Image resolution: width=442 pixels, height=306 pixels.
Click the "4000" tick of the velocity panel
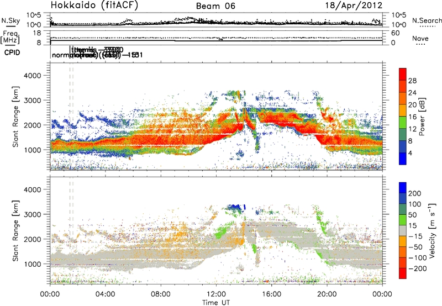coord(32,189)
